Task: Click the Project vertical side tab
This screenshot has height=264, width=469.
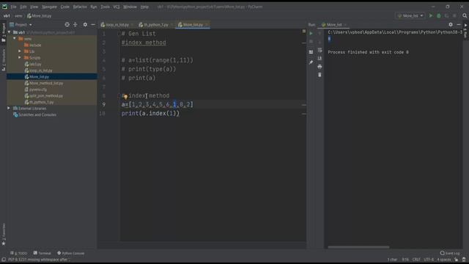Action: 4,33
